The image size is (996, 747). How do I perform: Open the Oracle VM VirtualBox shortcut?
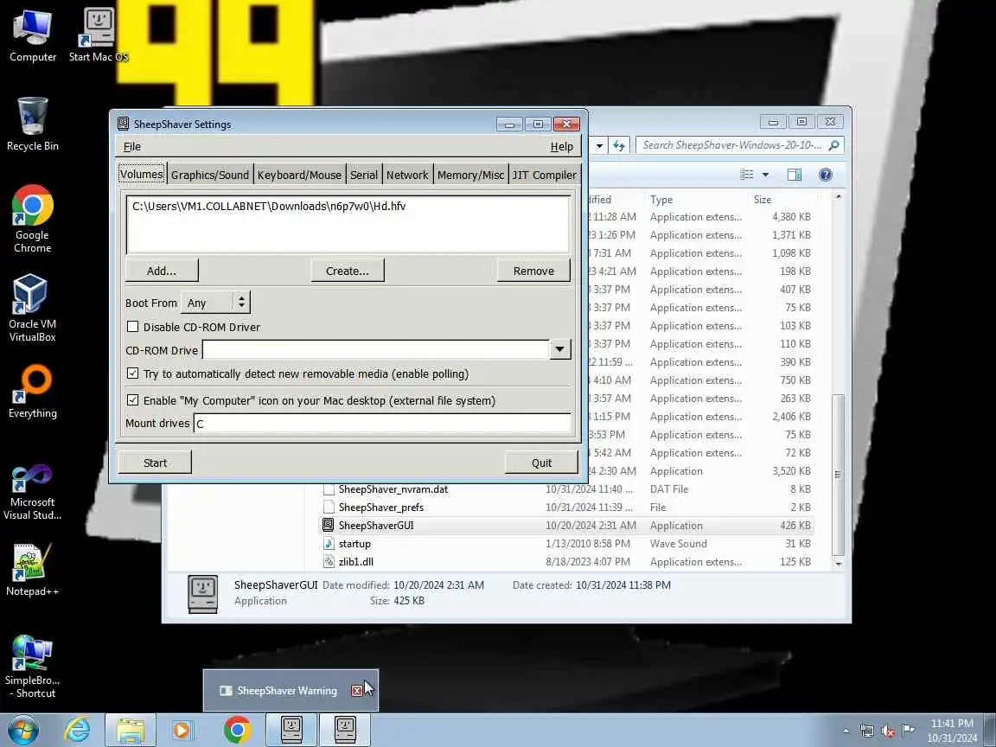click(32, 308)
